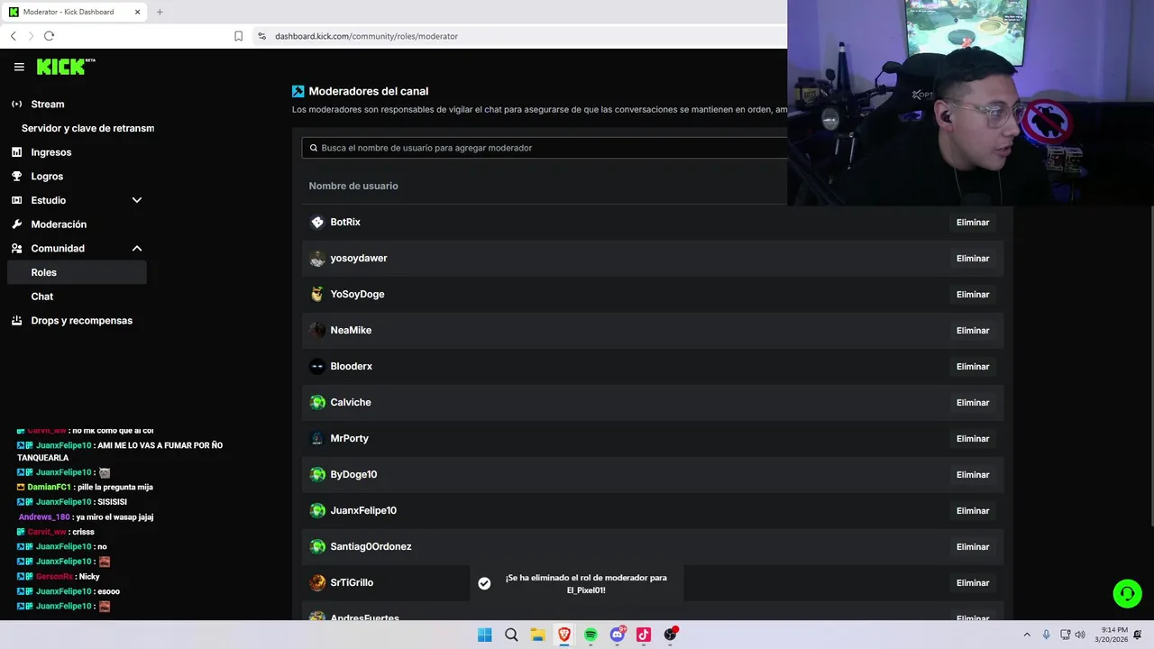Click the username Blooderx
The height and width of the screenshot is (649, 1154).
(x=352, y=367)
